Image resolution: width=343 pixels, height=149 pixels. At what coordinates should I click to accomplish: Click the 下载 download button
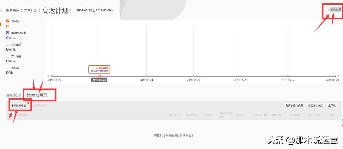332,106
